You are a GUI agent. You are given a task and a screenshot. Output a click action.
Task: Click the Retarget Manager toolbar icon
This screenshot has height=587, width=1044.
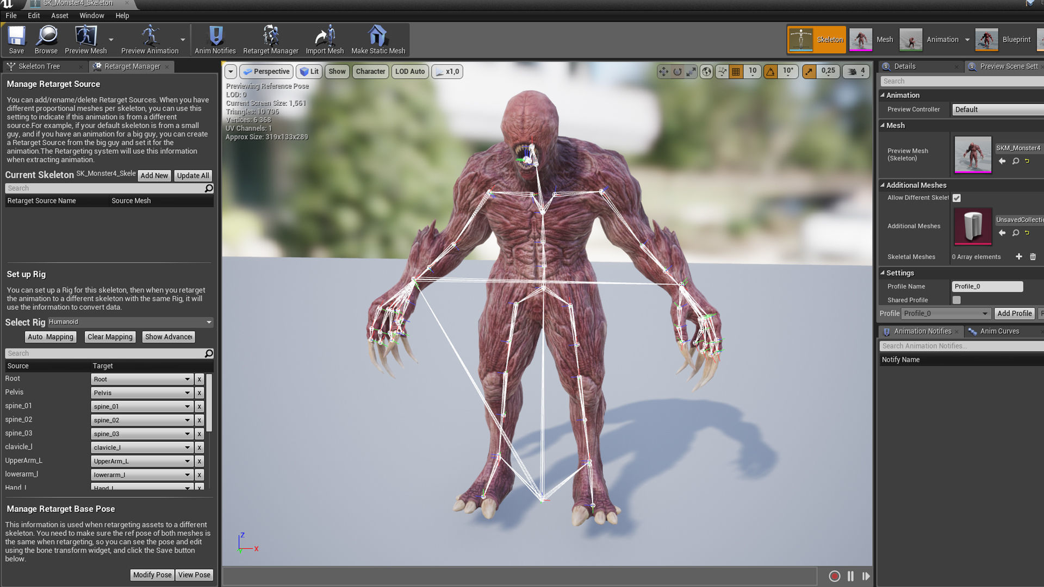pos(270,40)
